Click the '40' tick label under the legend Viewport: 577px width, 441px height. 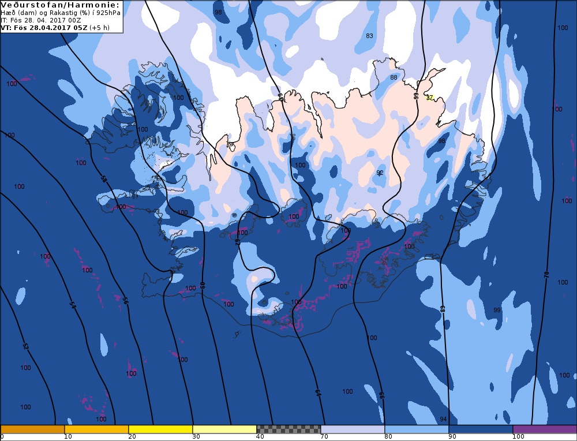click(x=260, y=436)
